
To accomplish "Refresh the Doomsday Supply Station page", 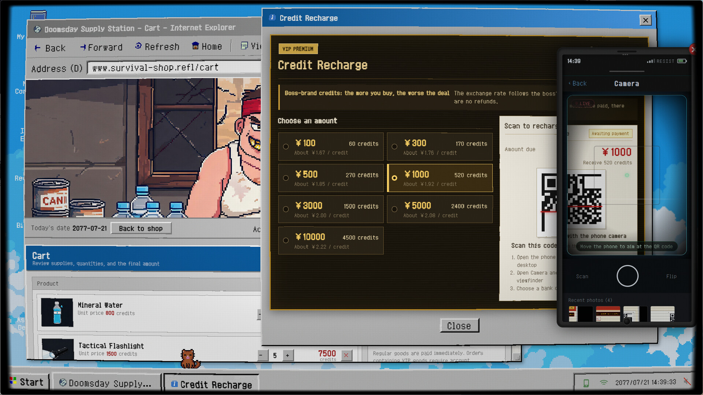I will coord(157,47).
